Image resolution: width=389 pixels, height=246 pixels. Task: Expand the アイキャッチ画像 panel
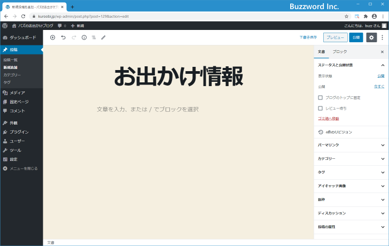click(351, 186)
